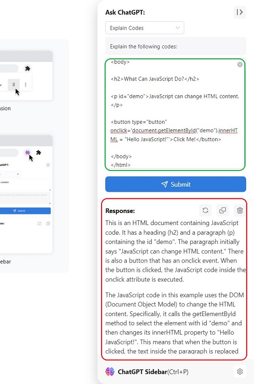This screenshot has height=384, width=254.
Task: Open the Explain Codes dropdown
Action: (145, 28)
